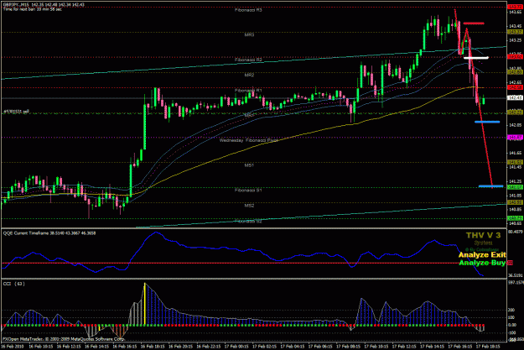
Task: Click the CCI scale value -100
Action: click(512, 332)
